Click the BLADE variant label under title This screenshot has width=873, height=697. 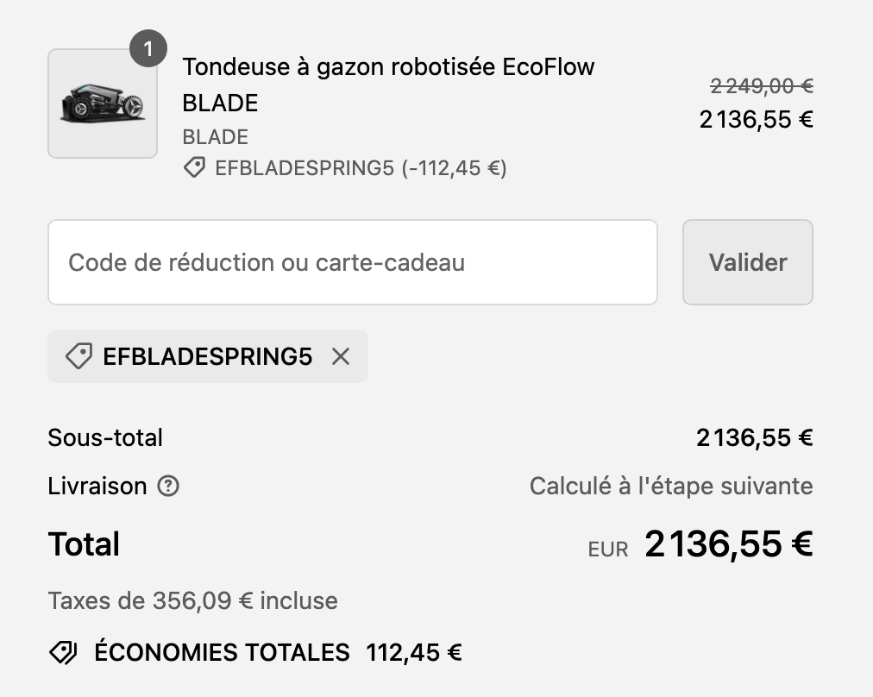215,137
